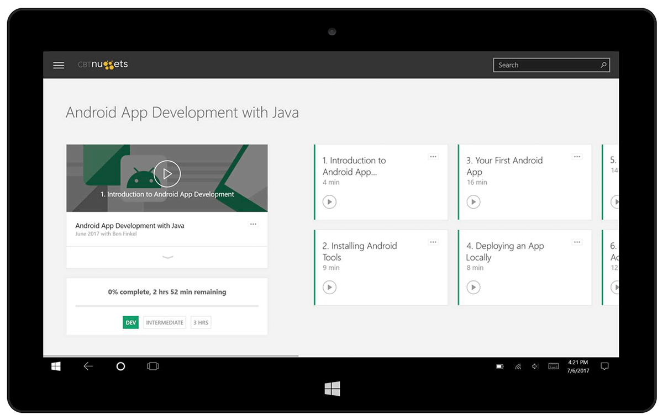Open video title 3. Your First Android App
This screenshot has width=663, height=420.
[504, 166]
